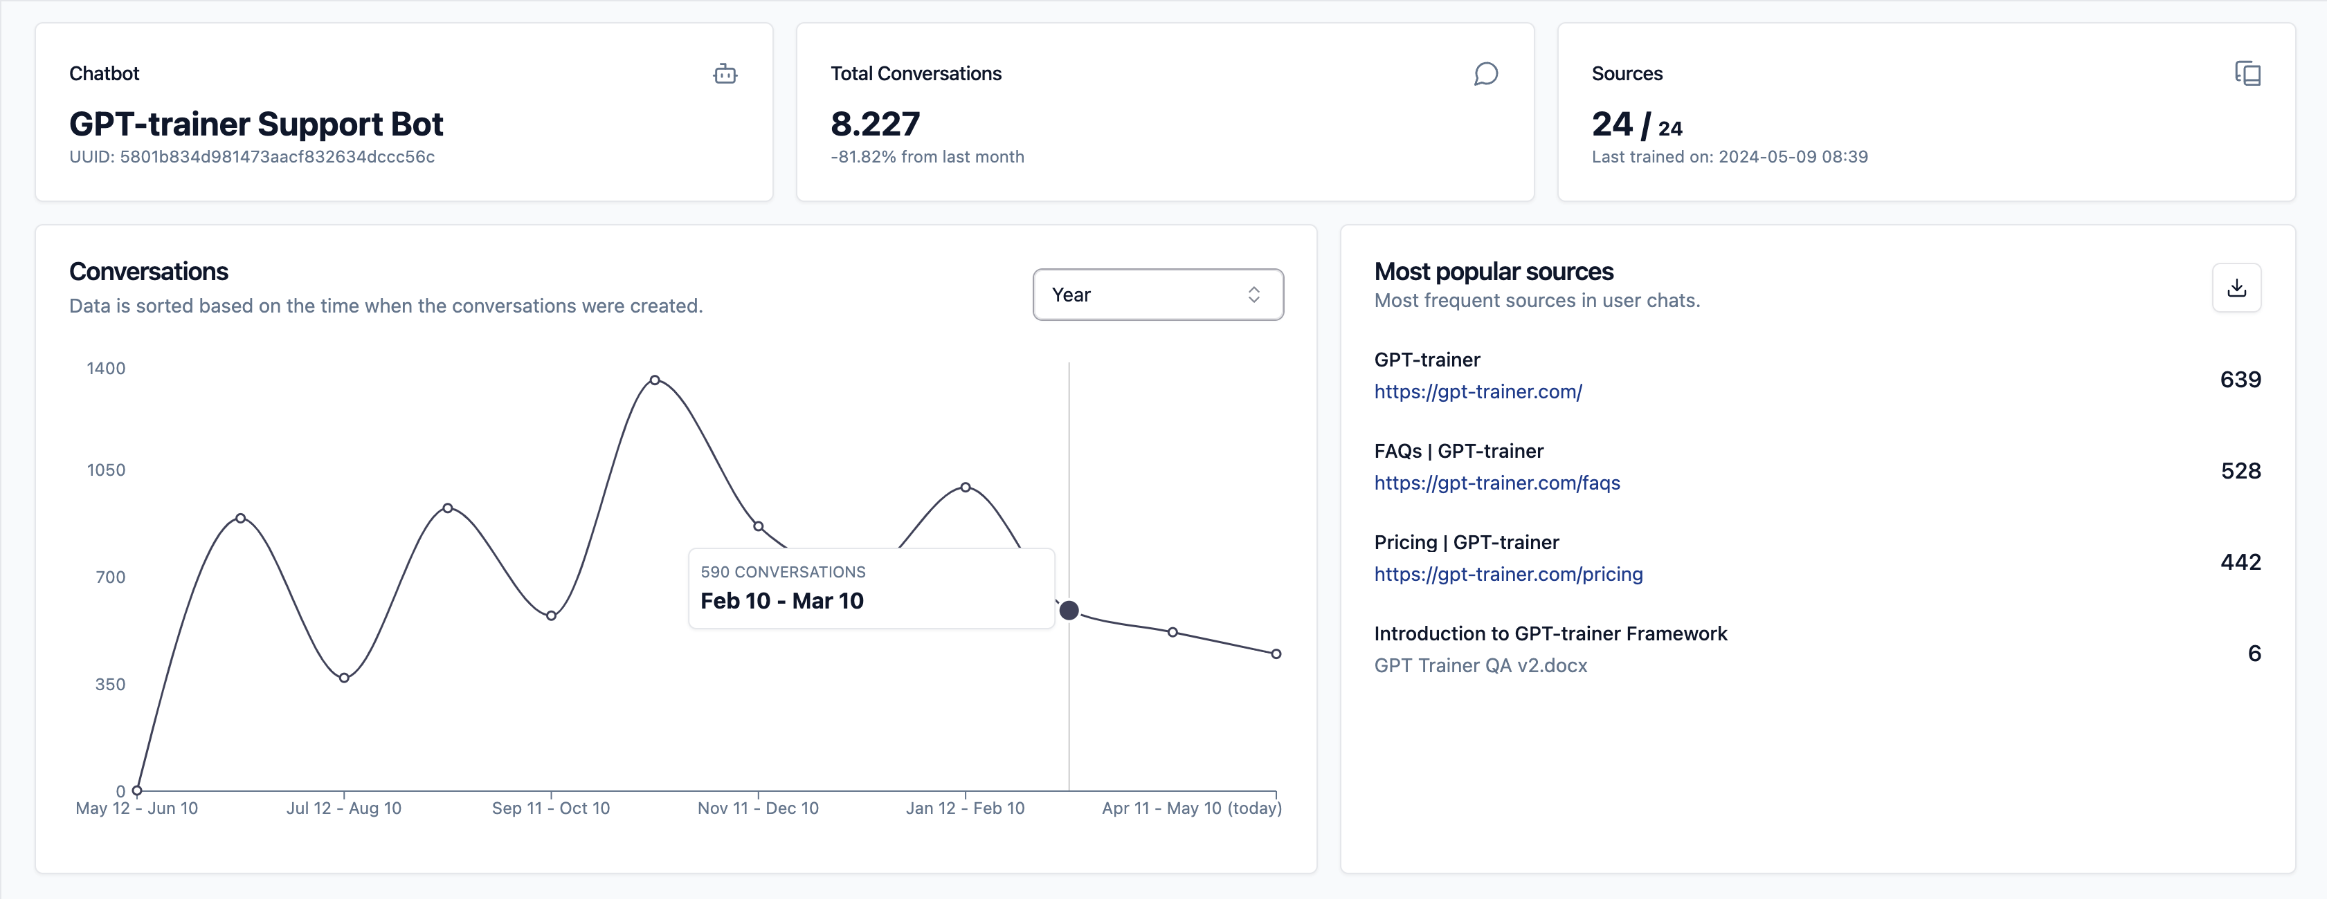Open the gpt-trainer.com/faqs link
2327x899 pixels.
(1496, 483)
